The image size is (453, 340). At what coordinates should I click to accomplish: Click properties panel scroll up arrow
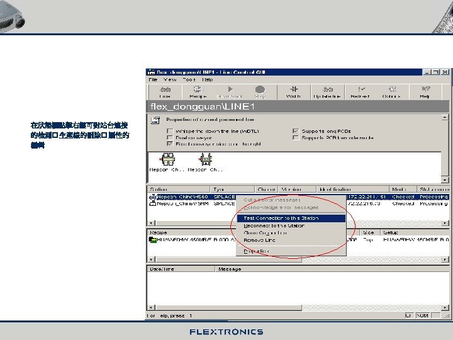point(445,117)
